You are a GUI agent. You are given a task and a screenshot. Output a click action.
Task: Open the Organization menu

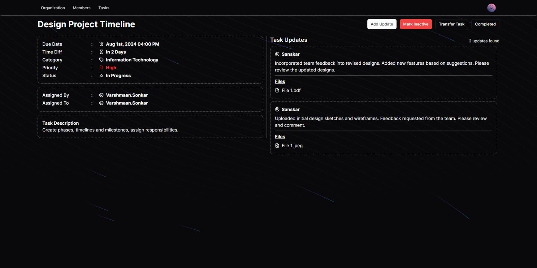tap(53, 8)
